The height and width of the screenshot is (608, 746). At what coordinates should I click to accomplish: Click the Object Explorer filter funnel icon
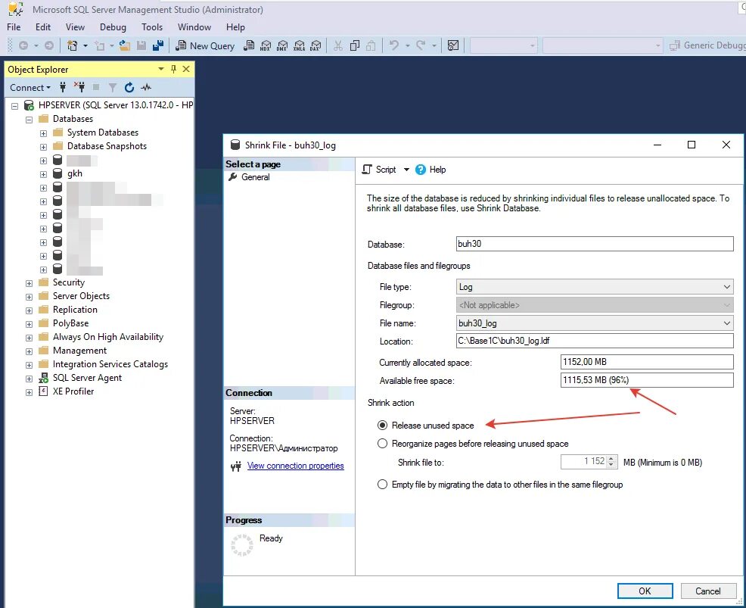point(112,87)
